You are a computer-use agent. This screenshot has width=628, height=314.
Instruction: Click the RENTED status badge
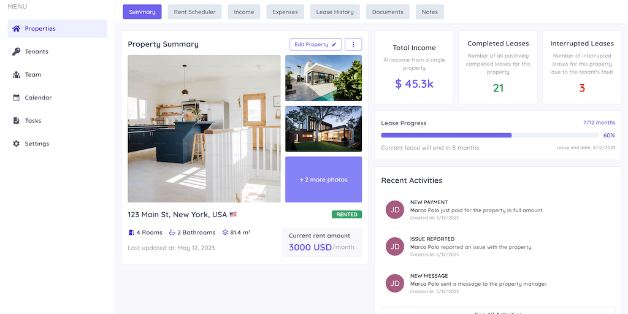[x=347, y=215]
